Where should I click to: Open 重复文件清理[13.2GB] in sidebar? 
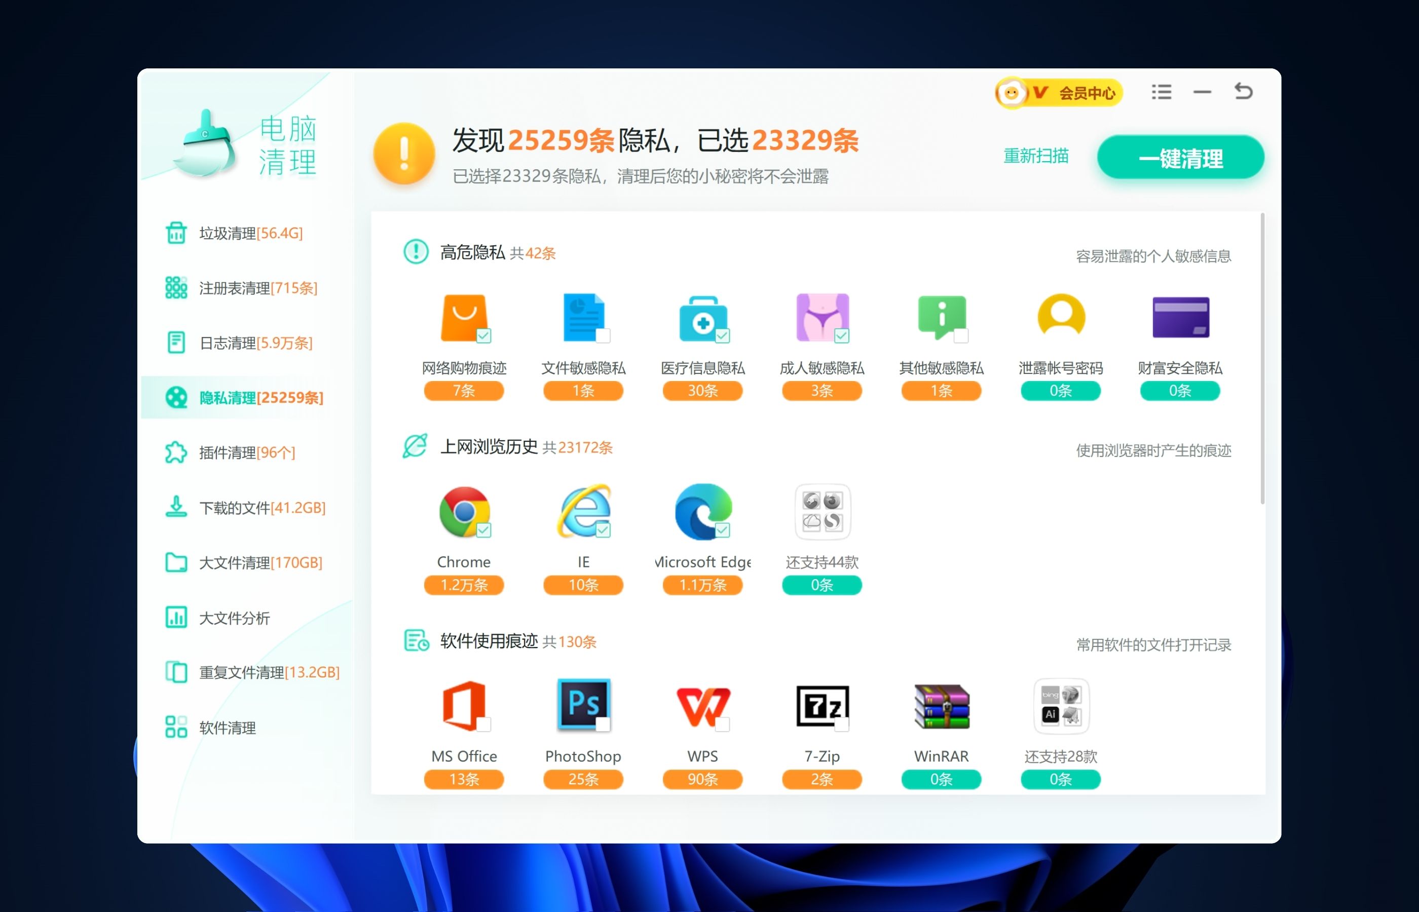pyautogui.click(x=246, y=672)
